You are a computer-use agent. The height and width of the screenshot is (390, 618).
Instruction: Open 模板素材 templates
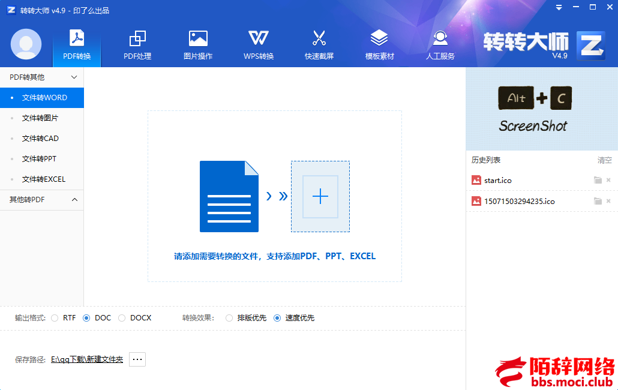[380, 45]
